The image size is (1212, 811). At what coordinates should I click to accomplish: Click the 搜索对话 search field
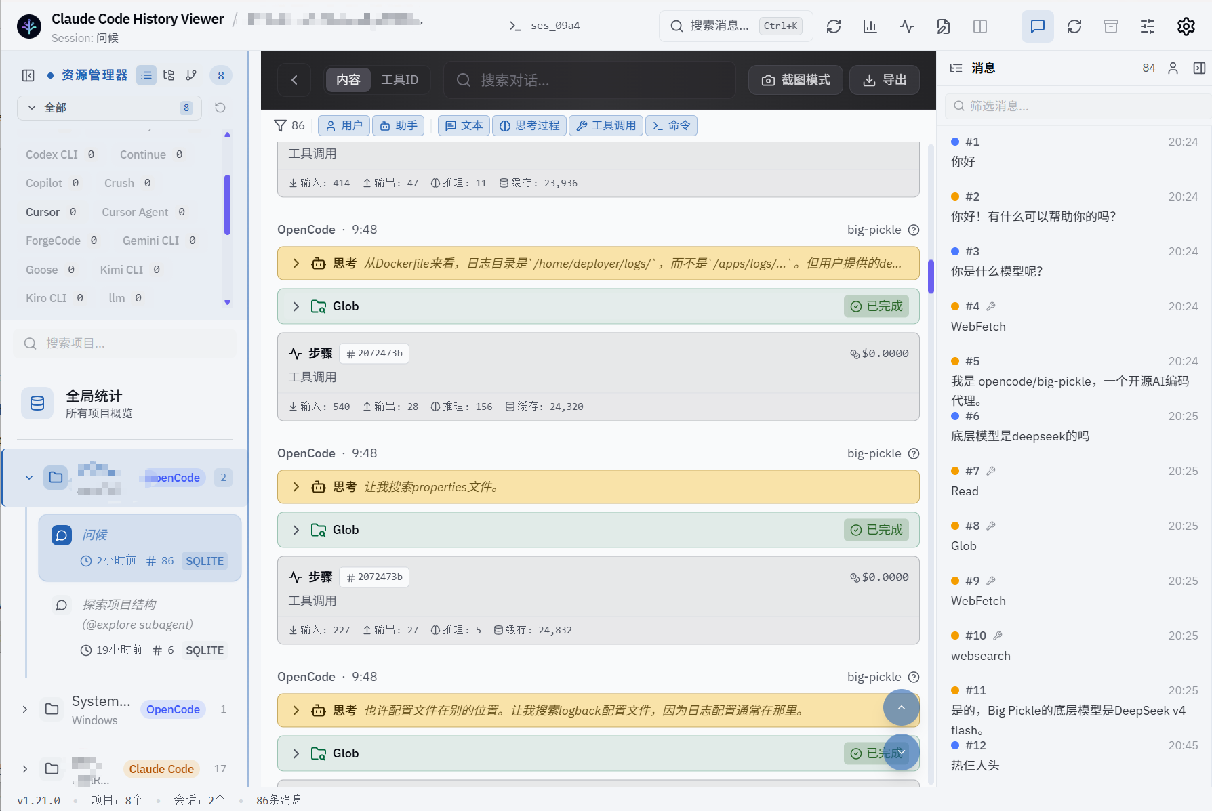pyautogui.click(x=590, y=80)
